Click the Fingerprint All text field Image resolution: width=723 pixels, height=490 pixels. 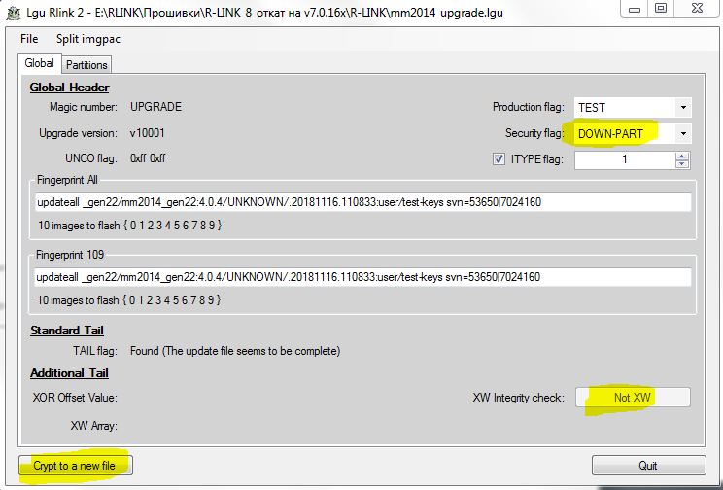(362, 202)
